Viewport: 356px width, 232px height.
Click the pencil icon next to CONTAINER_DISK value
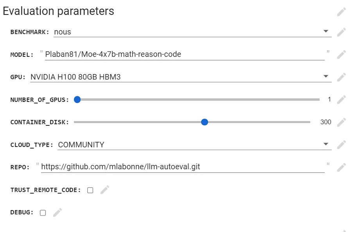click(x=341, y=122)
